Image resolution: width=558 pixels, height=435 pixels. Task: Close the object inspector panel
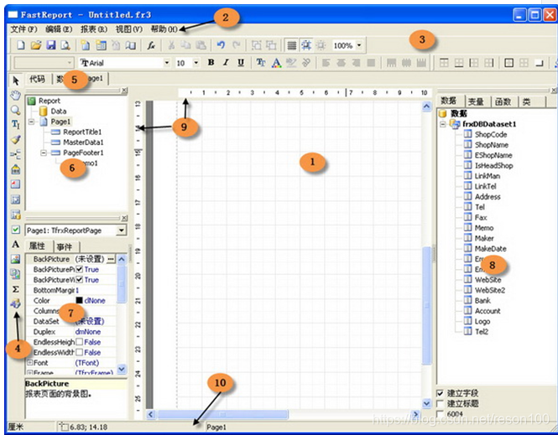(x=124, y=218)
